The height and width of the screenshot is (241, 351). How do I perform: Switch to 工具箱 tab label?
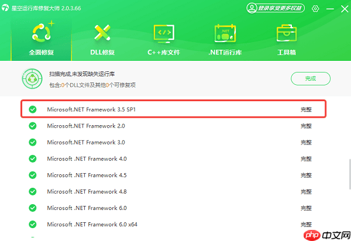(287, 53)
